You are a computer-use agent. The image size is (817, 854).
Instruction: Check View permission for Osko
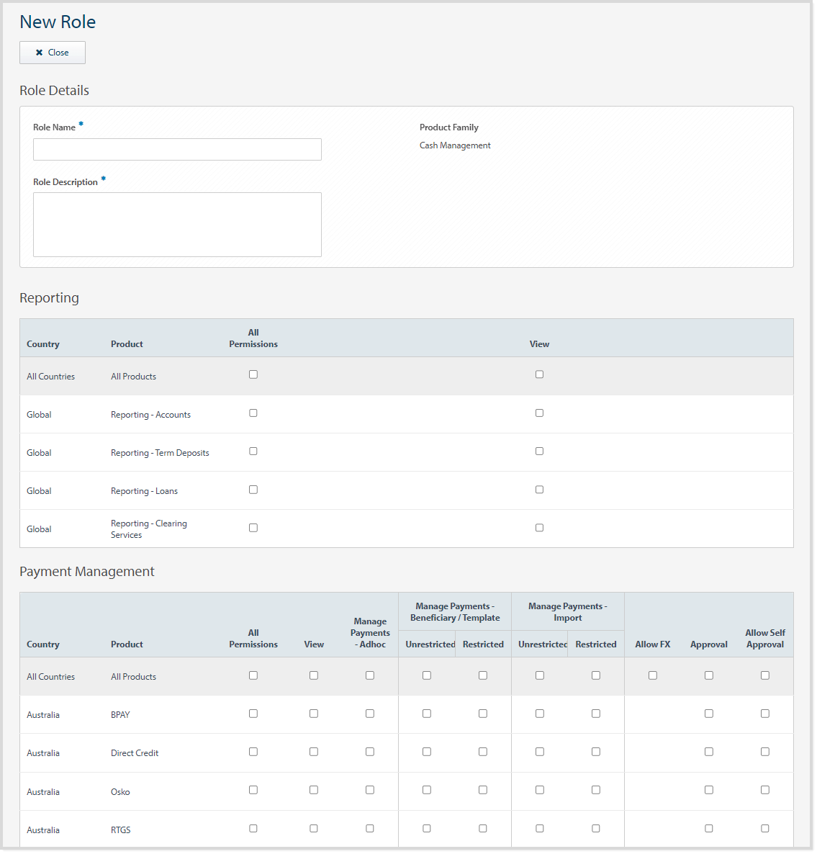coord(314,790)
